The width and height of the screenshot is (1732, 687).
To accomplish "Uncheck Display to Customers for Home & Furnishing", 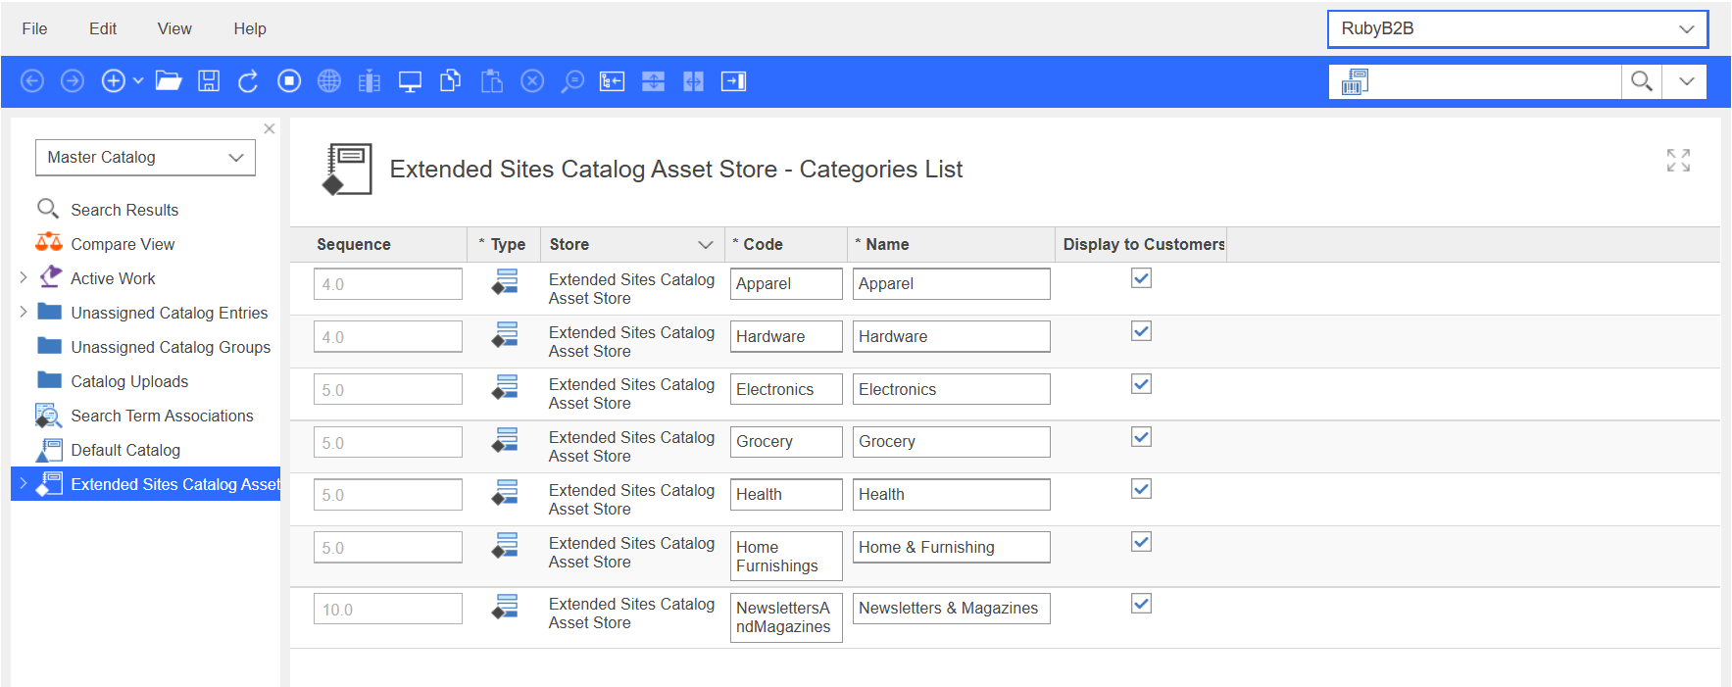I will [1141, 542].
